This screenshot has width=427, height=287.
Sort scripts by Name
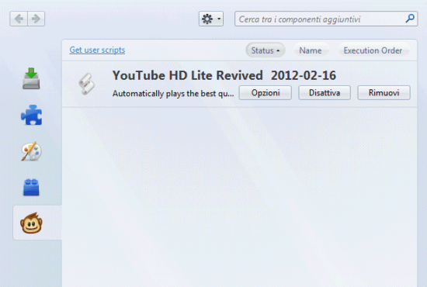311,50
